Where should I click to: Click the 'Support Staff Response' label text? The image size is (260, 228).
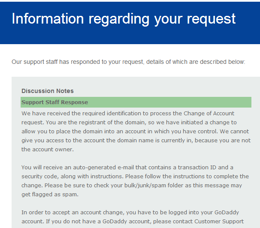(54, 102)
